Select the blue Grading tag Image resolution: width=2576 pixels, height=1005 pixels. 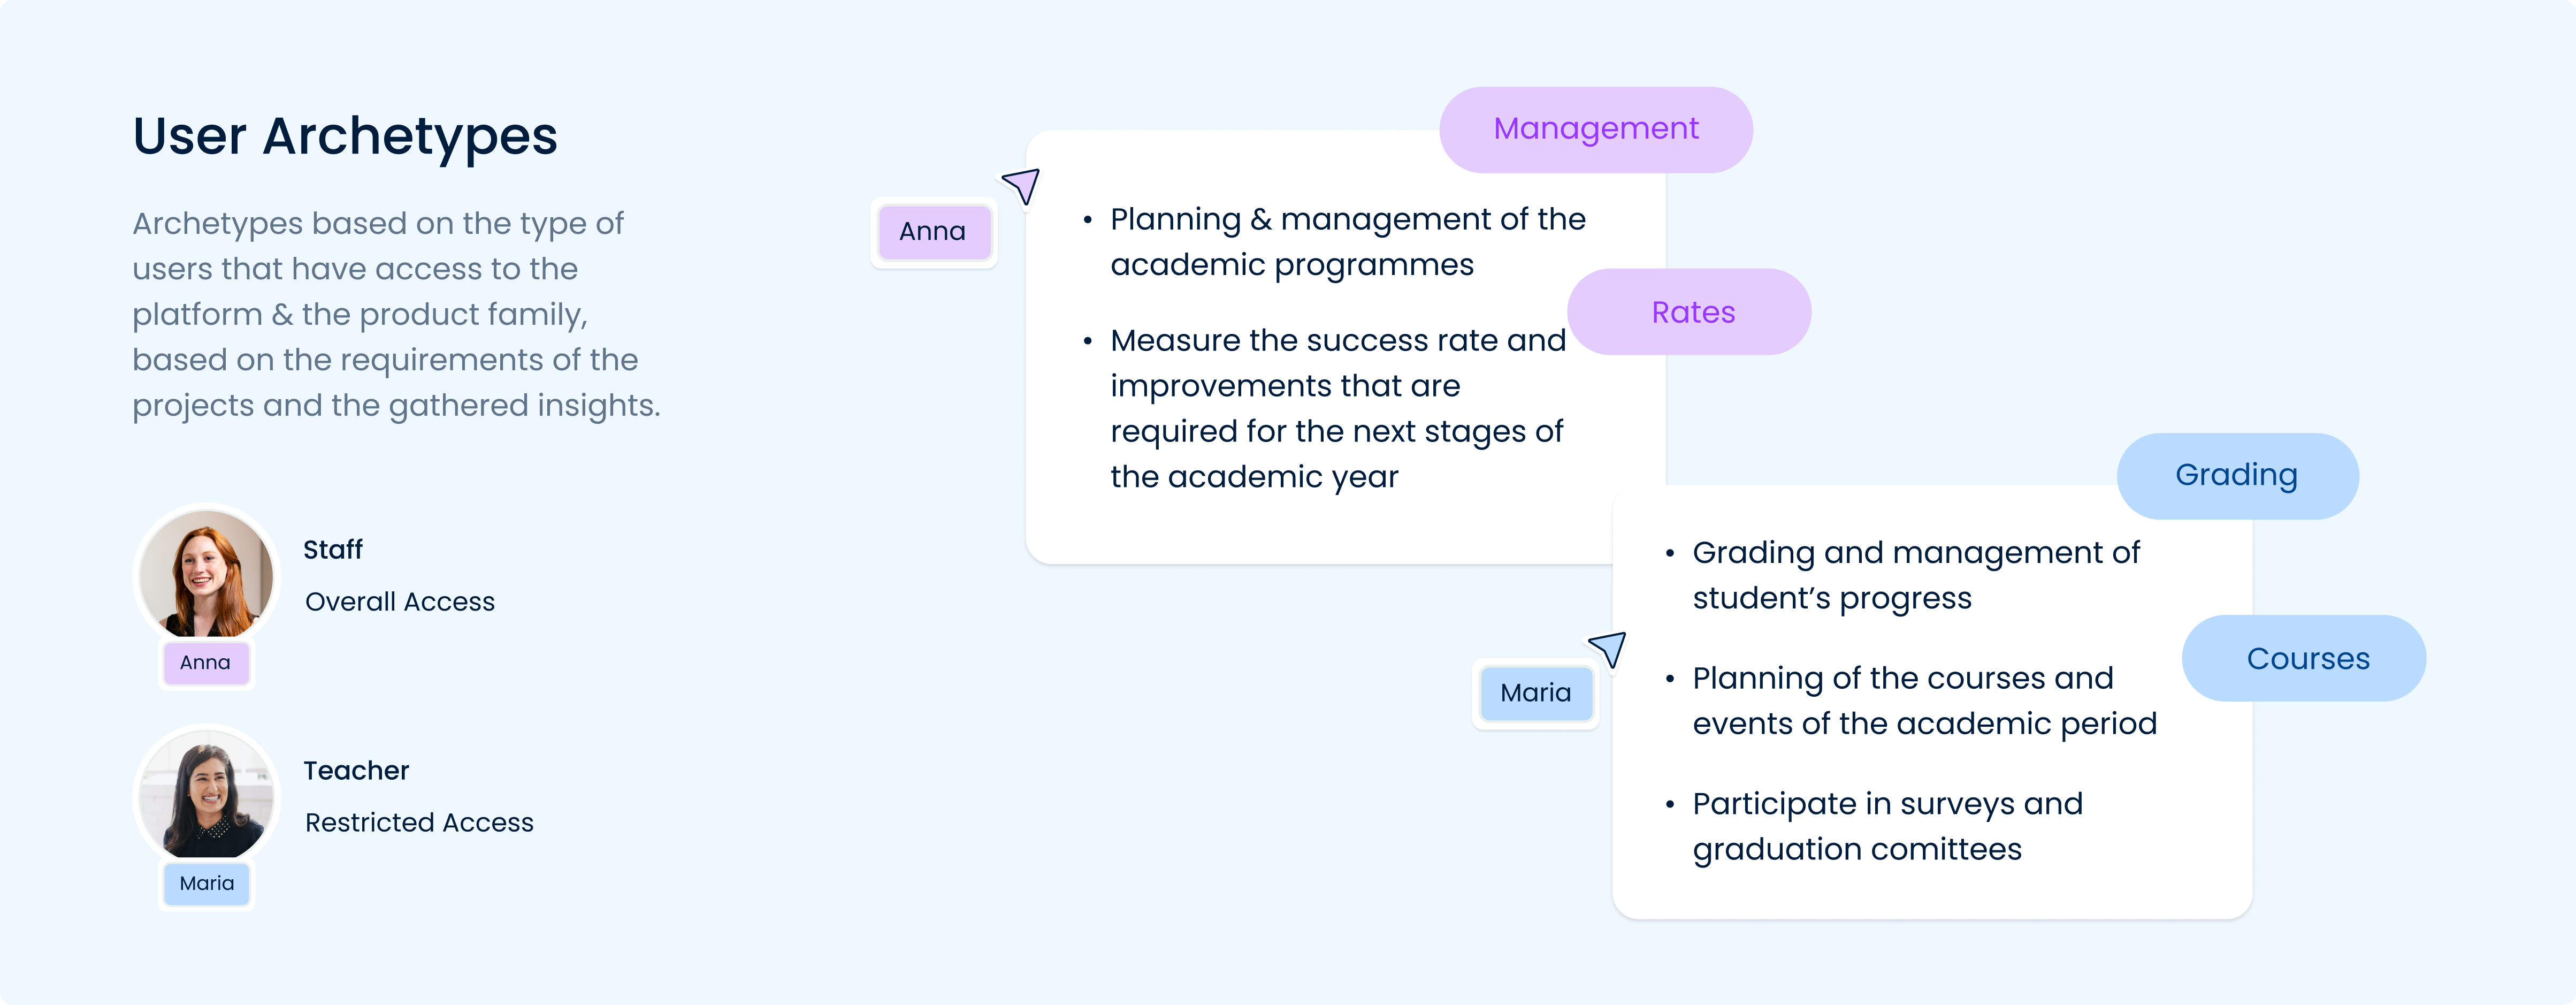2237,475
